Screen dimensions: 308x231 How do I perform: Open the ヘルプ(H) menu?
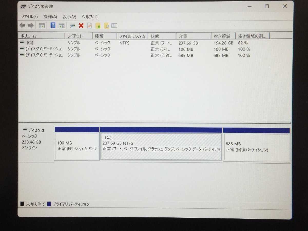click(90, 17)
